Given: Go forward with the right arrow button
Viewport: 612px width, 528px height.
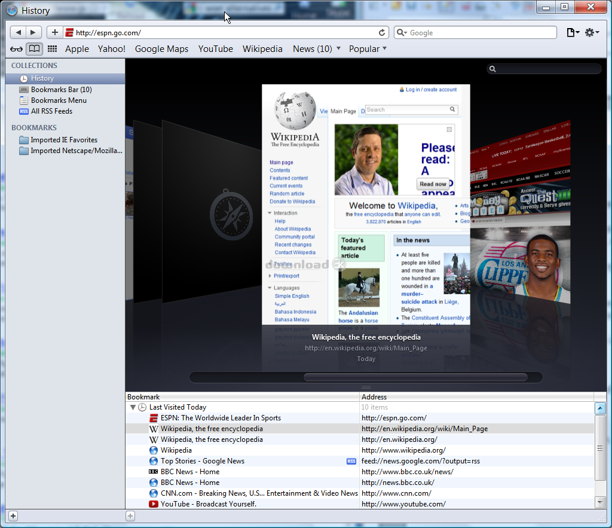Looking at the screenshot, I should tap(33, 32).
